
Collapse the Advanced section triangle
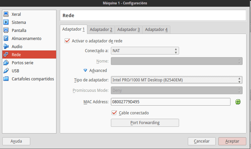click(x=86, y=70)
